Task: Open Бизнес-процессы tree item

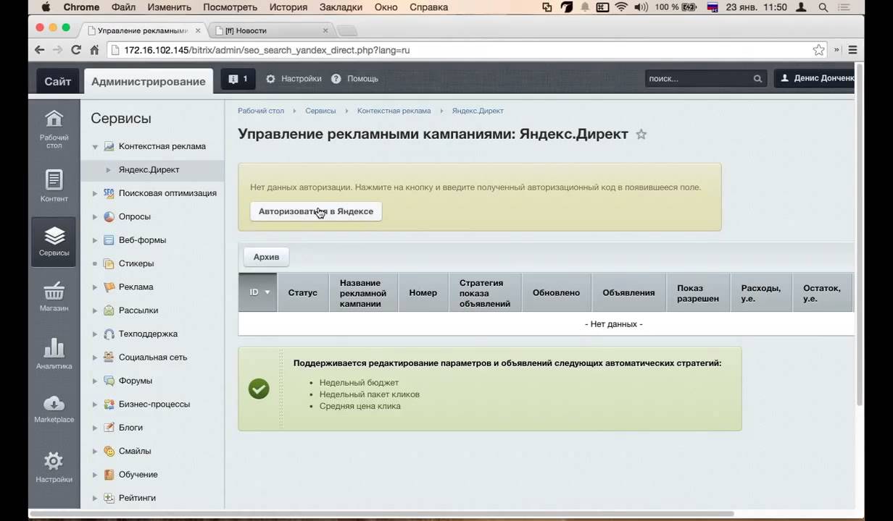Action: click(154, 404)
